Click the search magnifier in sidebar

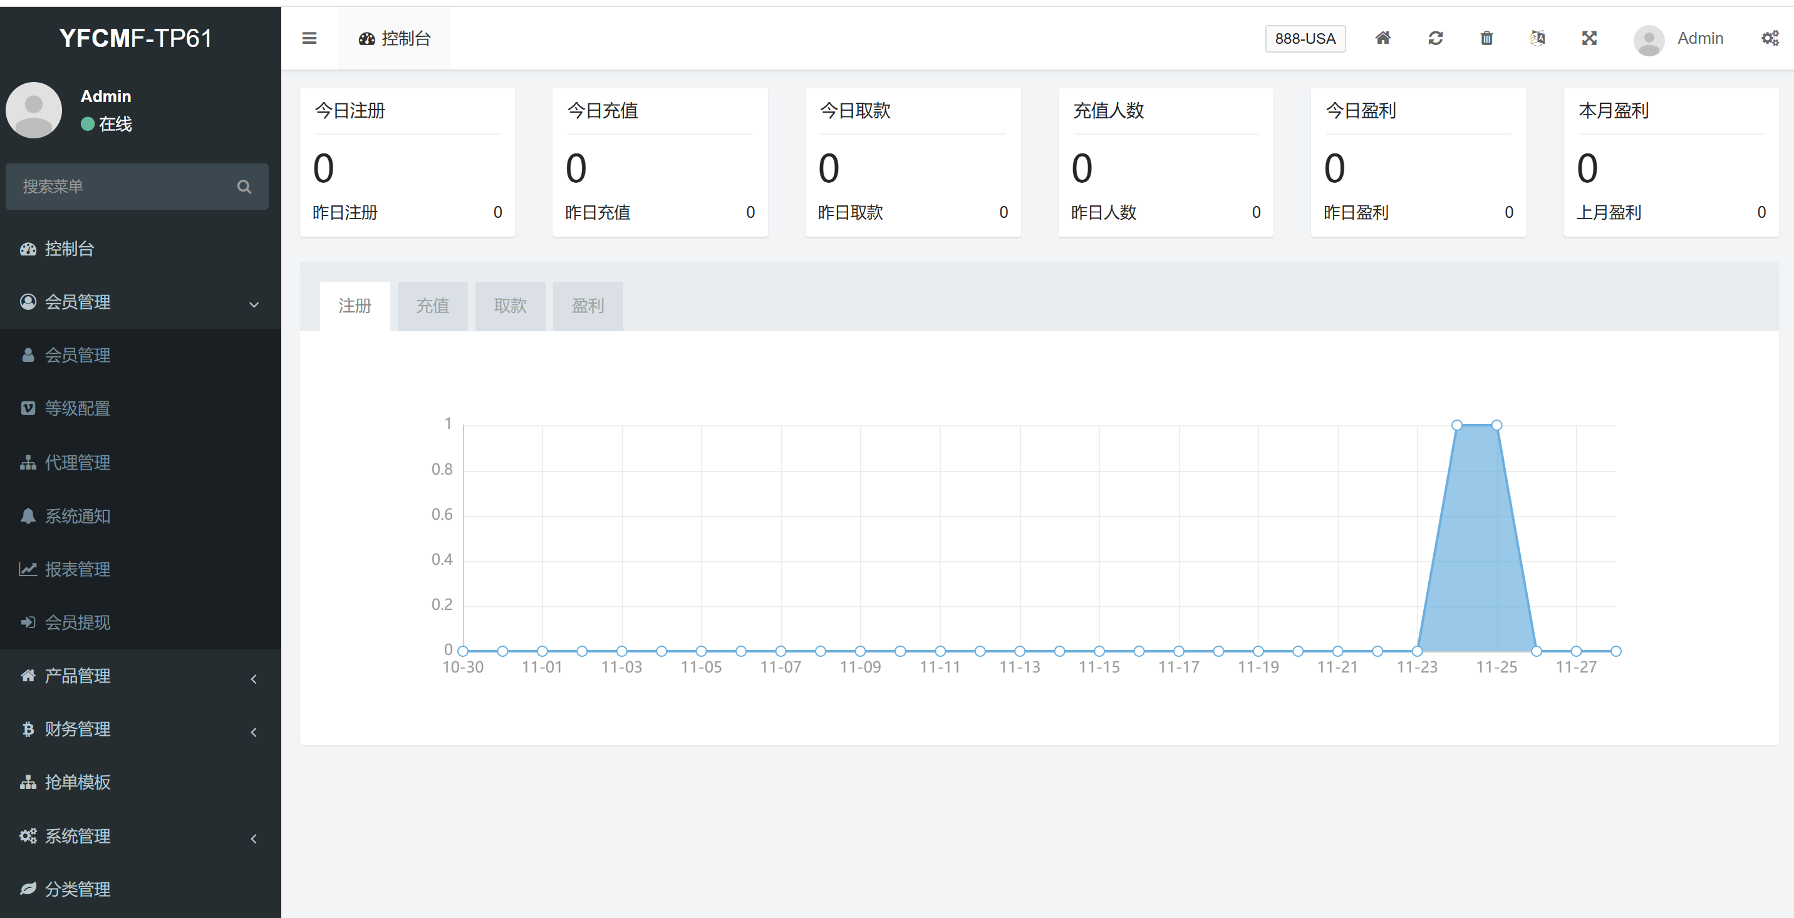click(x=244, y=187)
